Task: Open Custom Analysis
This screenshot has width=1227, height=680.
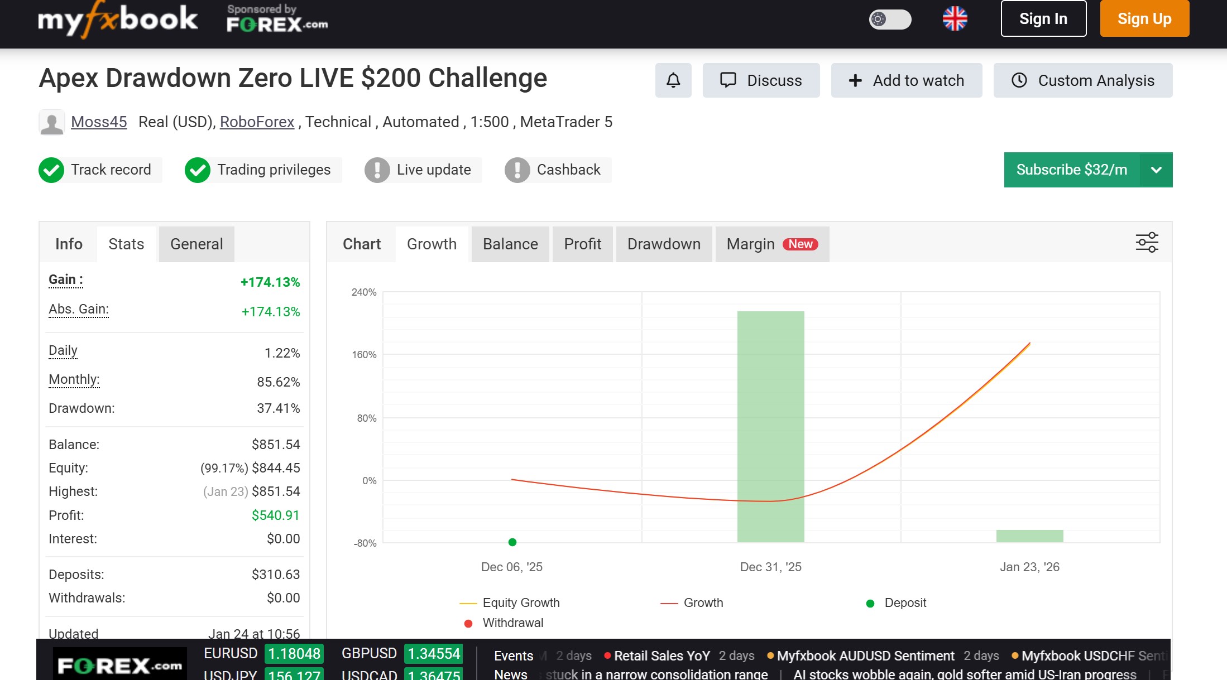Action: 1083,80
